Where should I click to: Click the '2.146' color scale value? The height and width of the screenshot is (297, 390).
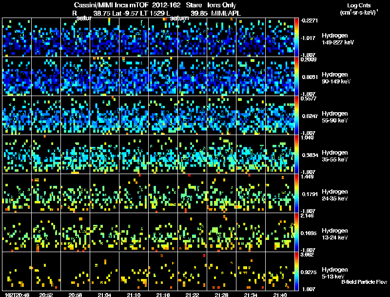tap(307, 216)
